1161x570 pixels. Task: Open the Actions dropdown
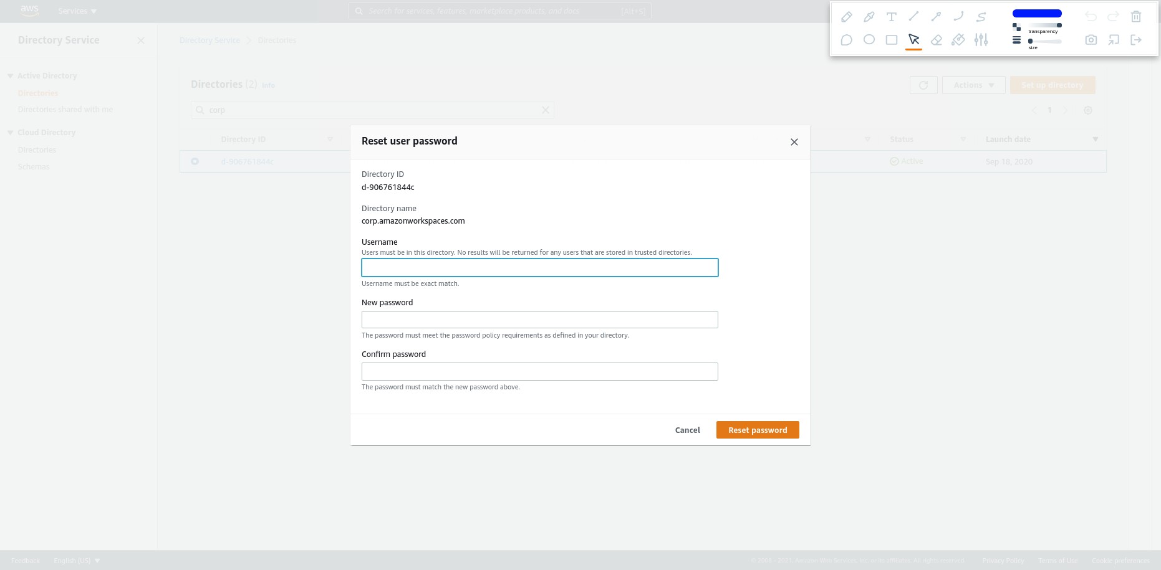(x=973, y=85)
